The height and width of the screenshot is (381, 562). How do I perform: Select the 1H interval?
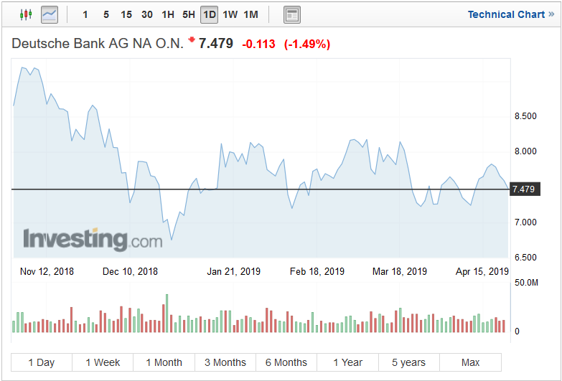click(167, 14)
